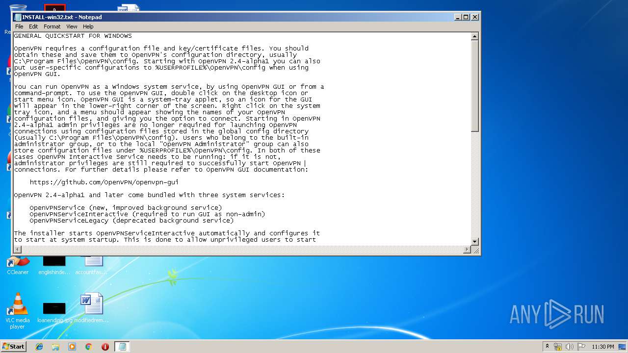Click the Notepad title bar icon
Image resolution: width=628 pixels, height=353 pixels.
pos(18,17)
